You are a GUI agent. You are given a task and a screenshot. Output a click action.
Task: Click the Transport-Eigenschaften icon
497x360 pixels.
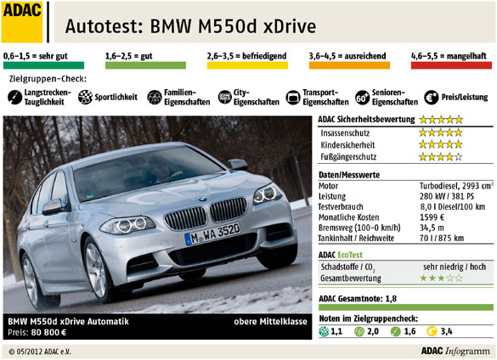pos(293,98)
